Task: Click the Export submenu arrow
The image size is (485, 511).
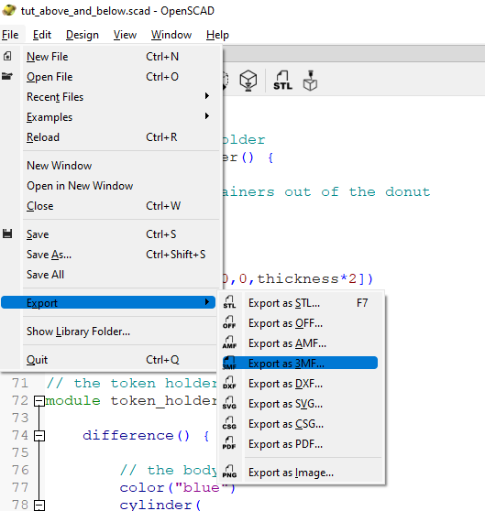Action: 207,302
